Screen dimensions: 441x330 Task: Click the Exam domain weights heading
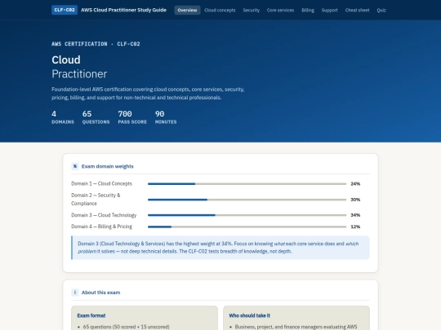coord(108,166)
